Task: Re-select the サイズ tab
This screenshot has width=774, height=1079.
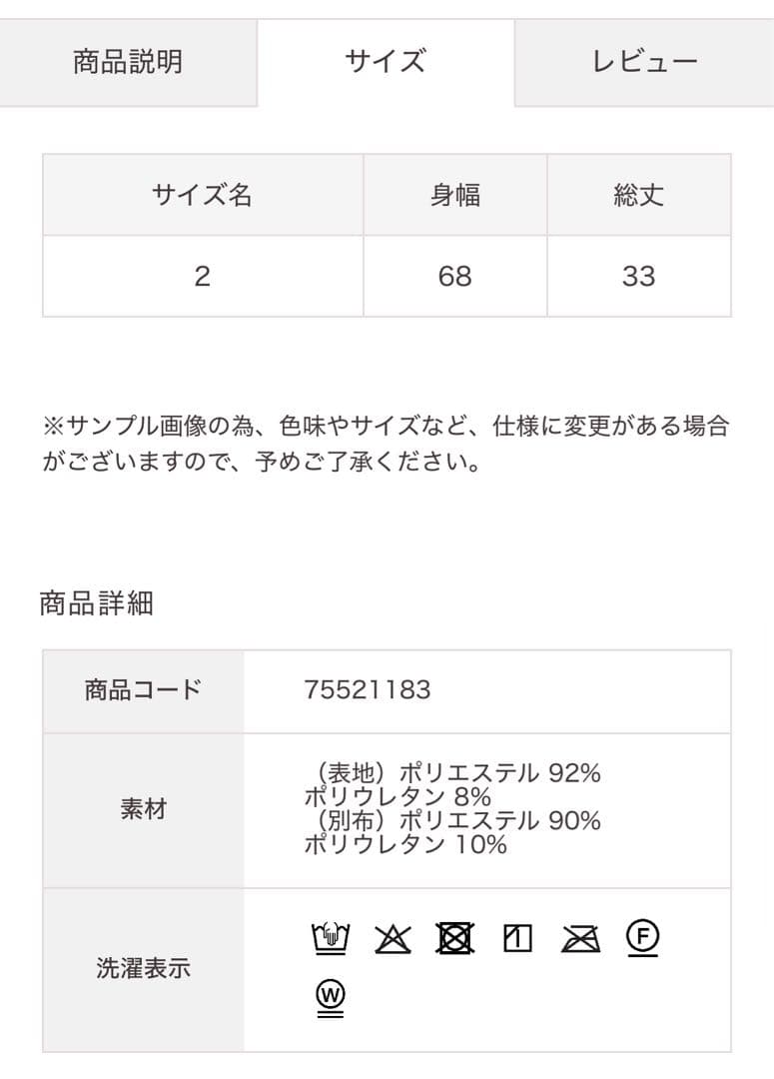Action: (386, 61)
